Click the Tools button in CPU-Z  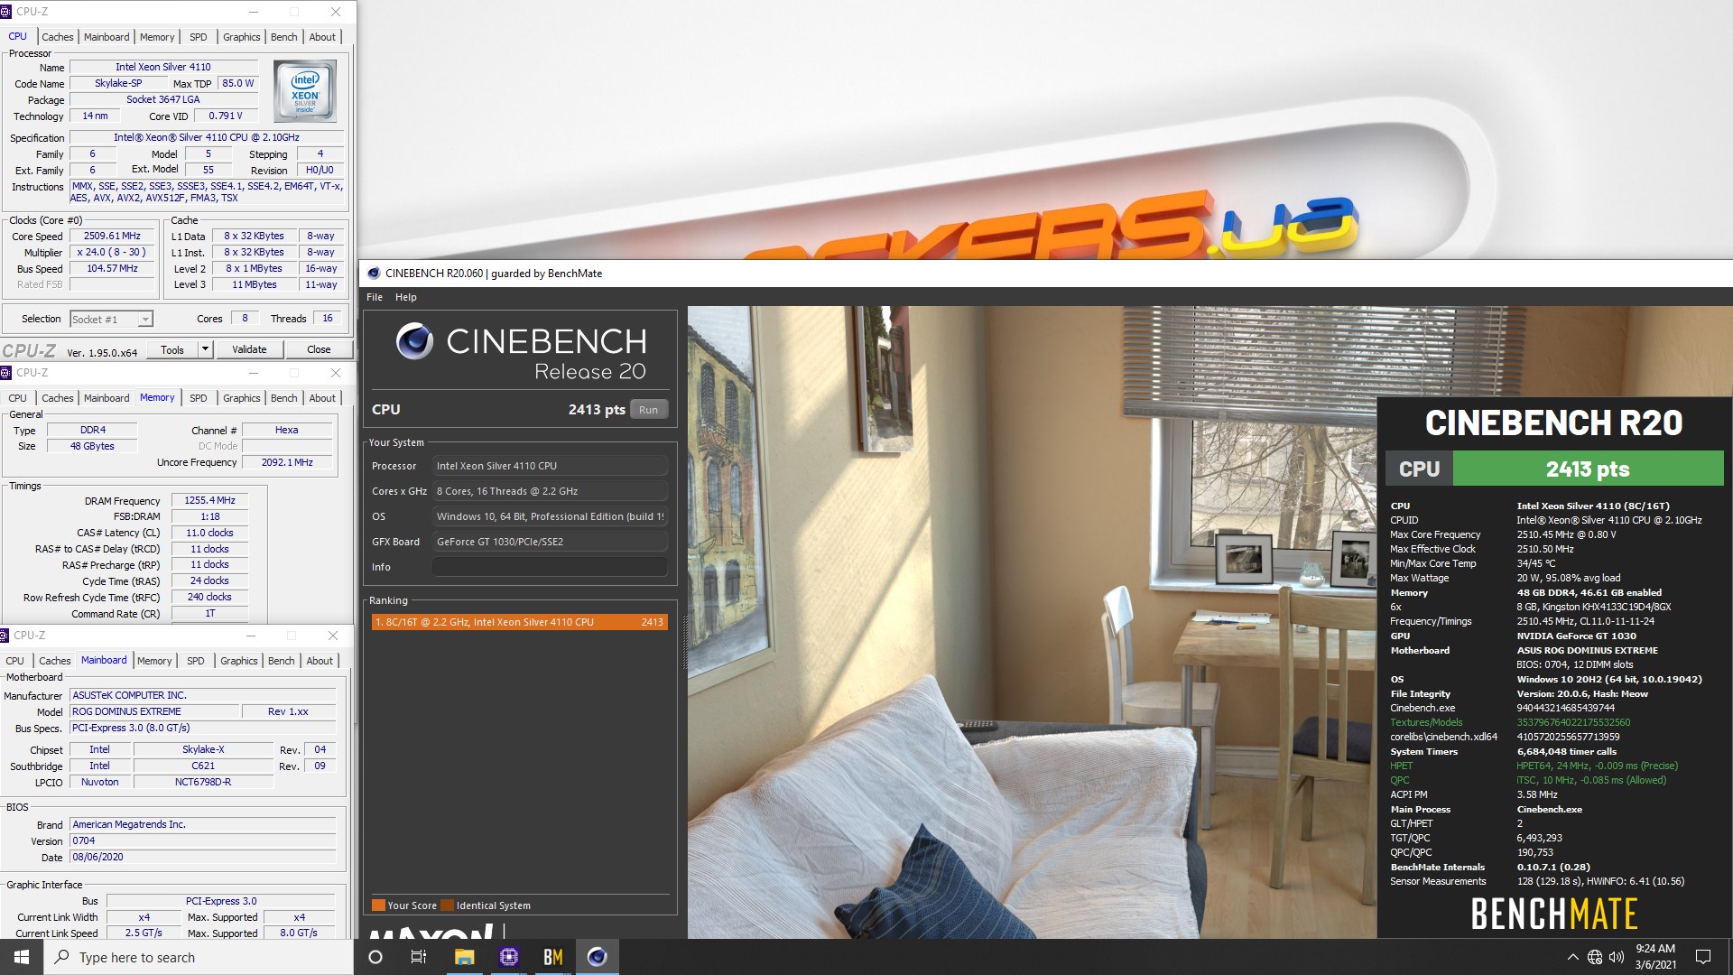click(172, 349)
